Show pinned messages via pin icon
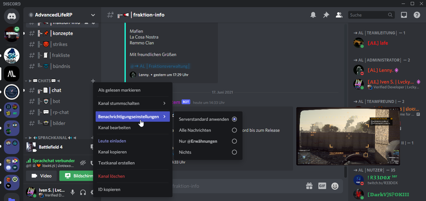 (326, 15)
